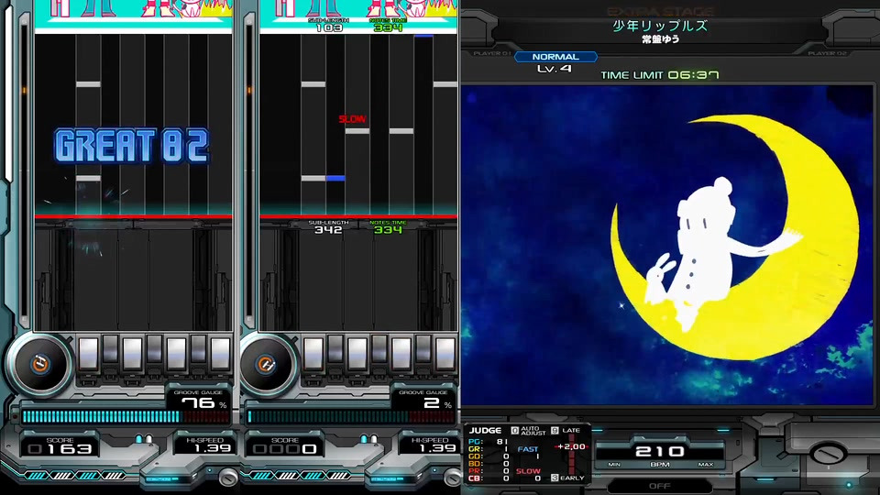Click the PG count row showing 81
880x495 pixels.
[x=489, y=441]
